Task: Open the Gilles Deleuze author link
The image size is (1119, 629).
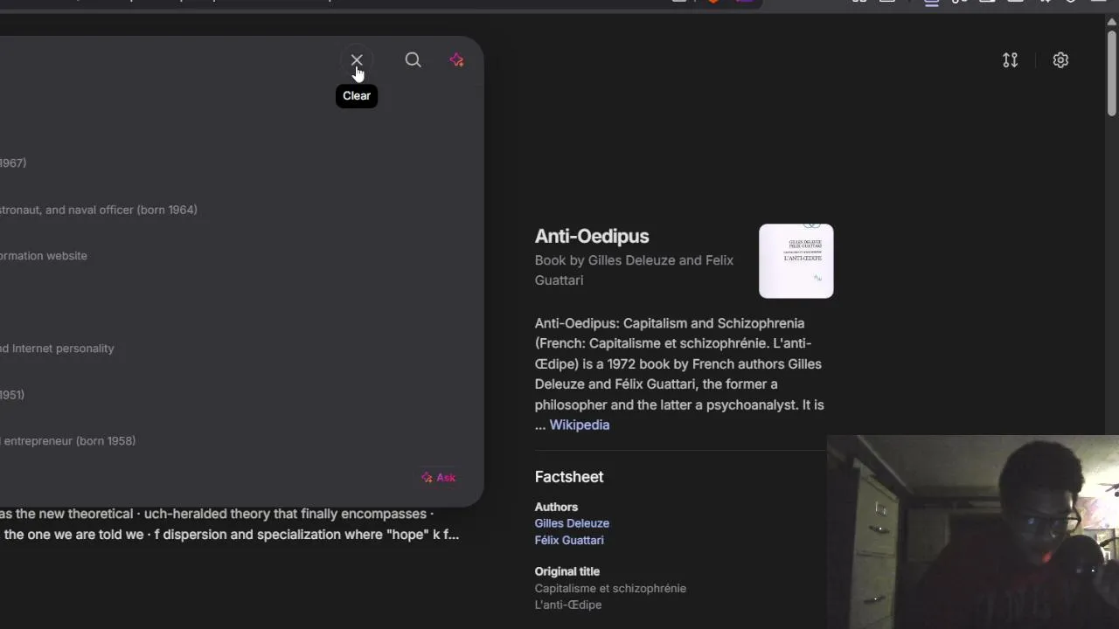Action: pos(572,523)
